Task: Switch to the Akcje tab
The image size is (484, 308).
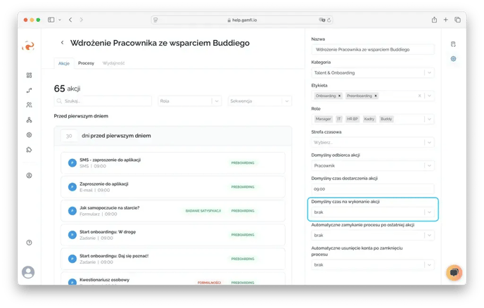Action: coord(63,63)
